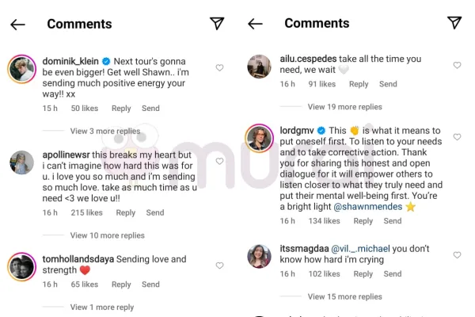Like tomhollandsdaya's comment with heart
475x317 pixels.
coord(219,265)
